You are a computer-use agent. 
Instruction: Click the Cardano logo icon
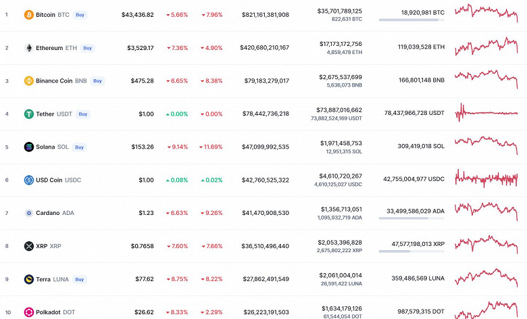click(x=29, y=213)
